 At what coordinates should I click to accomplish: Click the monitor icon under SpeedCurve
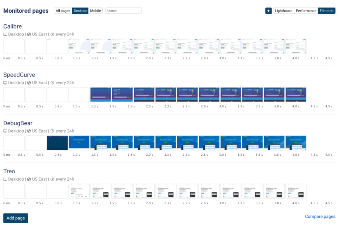tap(5, 82)
